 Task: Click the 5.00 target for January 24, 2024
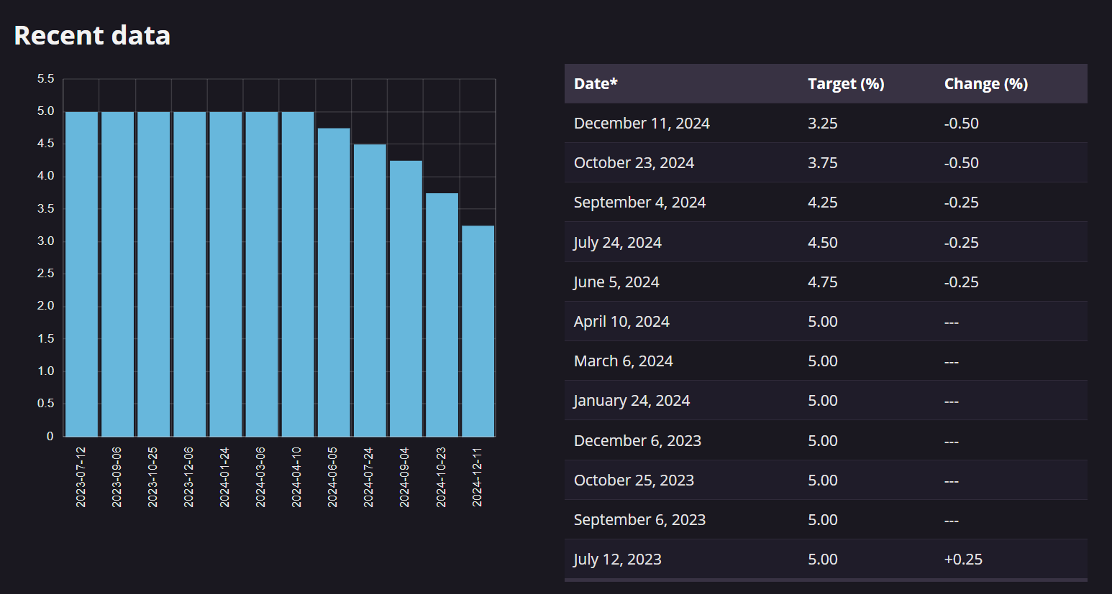point(823,401)
